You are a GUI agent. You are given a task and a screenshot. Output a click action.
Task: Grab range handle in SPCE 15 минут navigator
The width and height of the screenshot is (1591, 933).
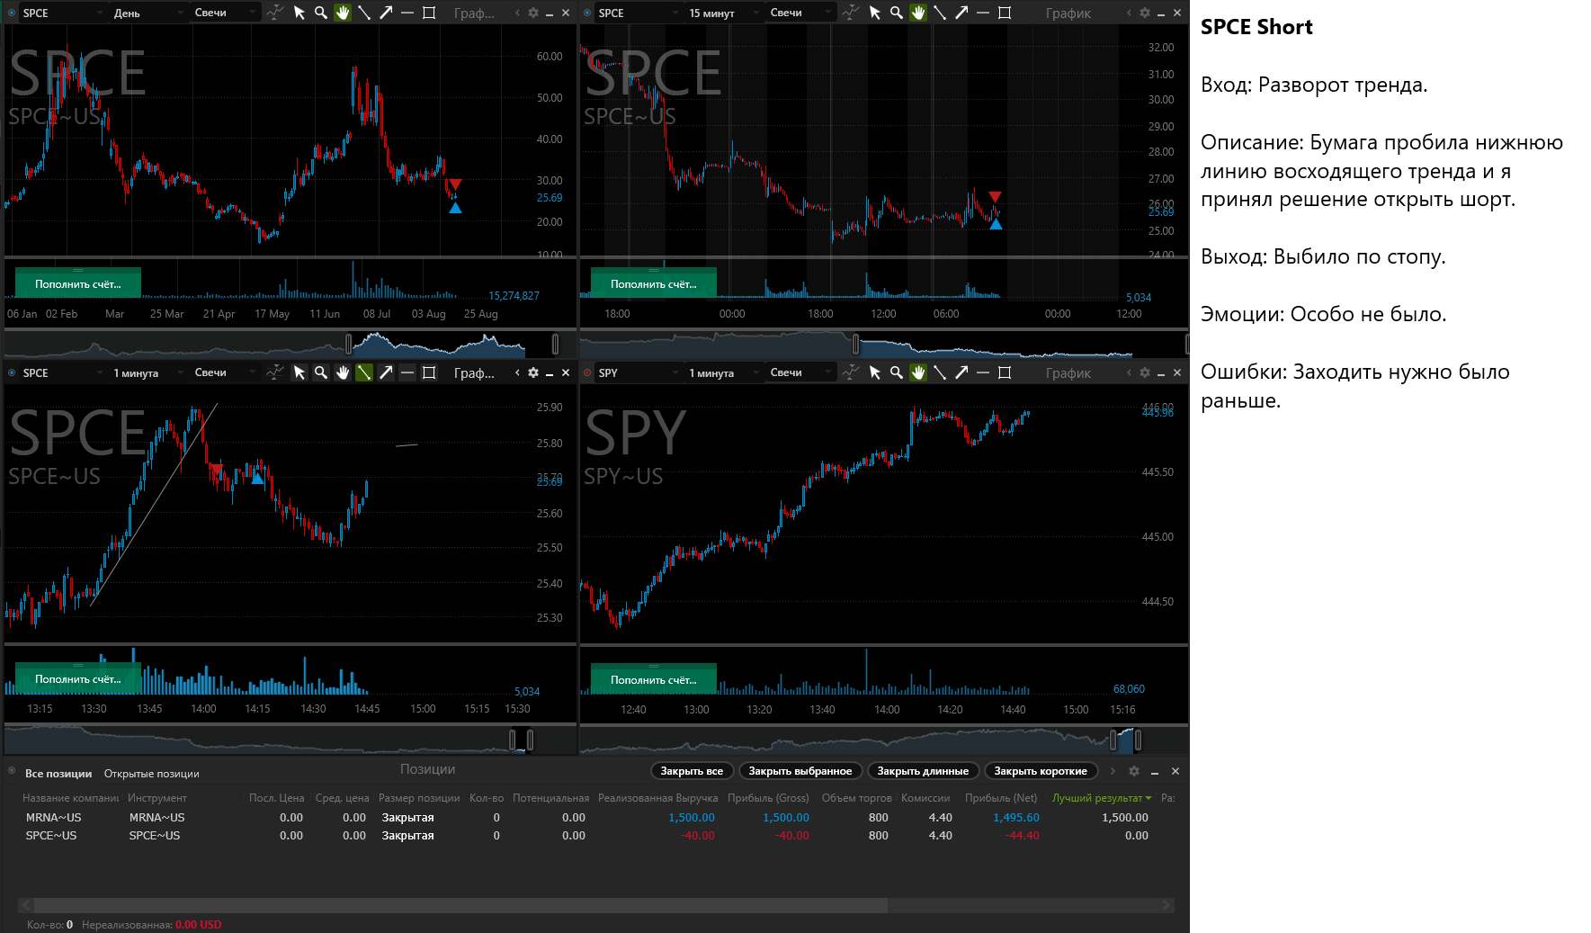[855, 344]
